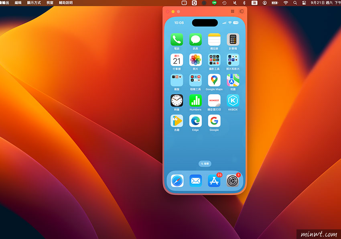This screenshot has width=341, height=239.
Task: Open the NIIMBOT 精臣雲打印 app
Action: coord(214,100)
